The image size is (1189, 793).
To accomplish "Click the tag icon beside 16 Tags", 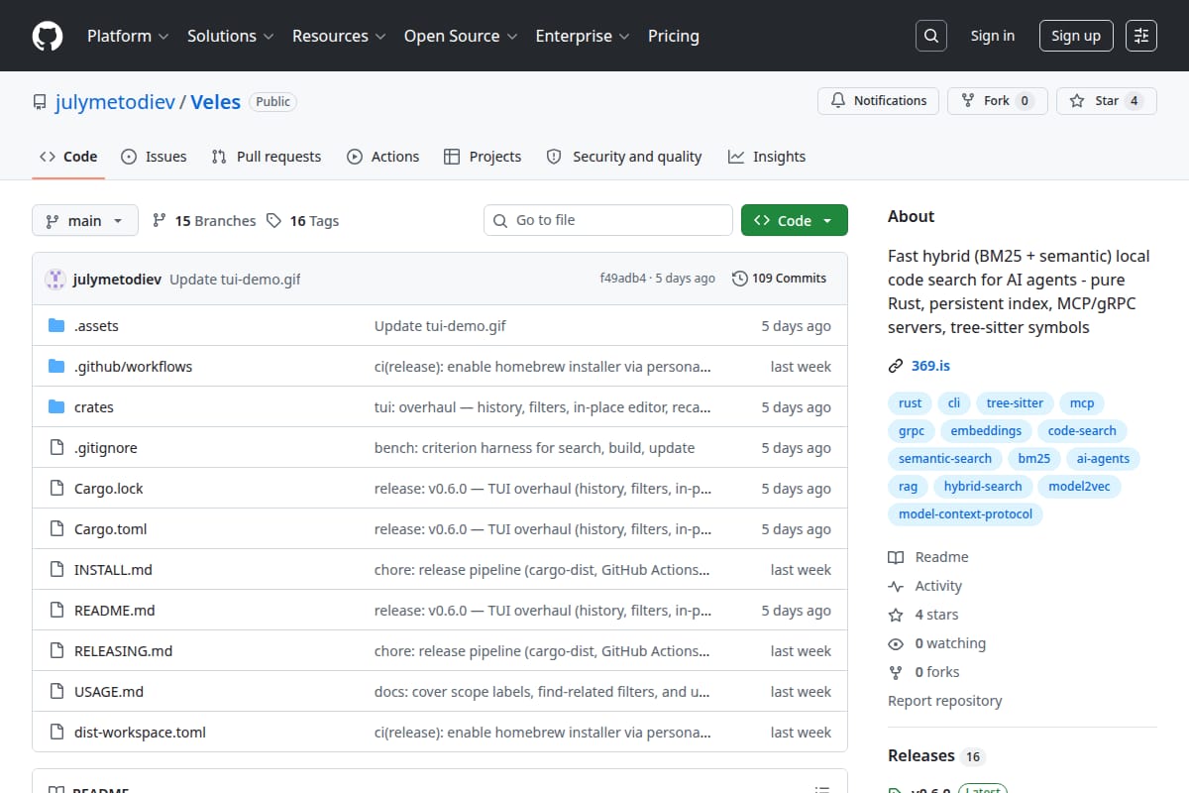I will (x=274, y=221).
